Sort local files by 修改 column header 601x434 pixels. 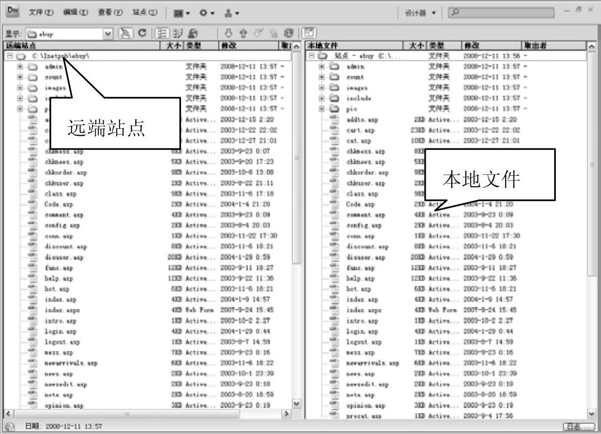491,46
